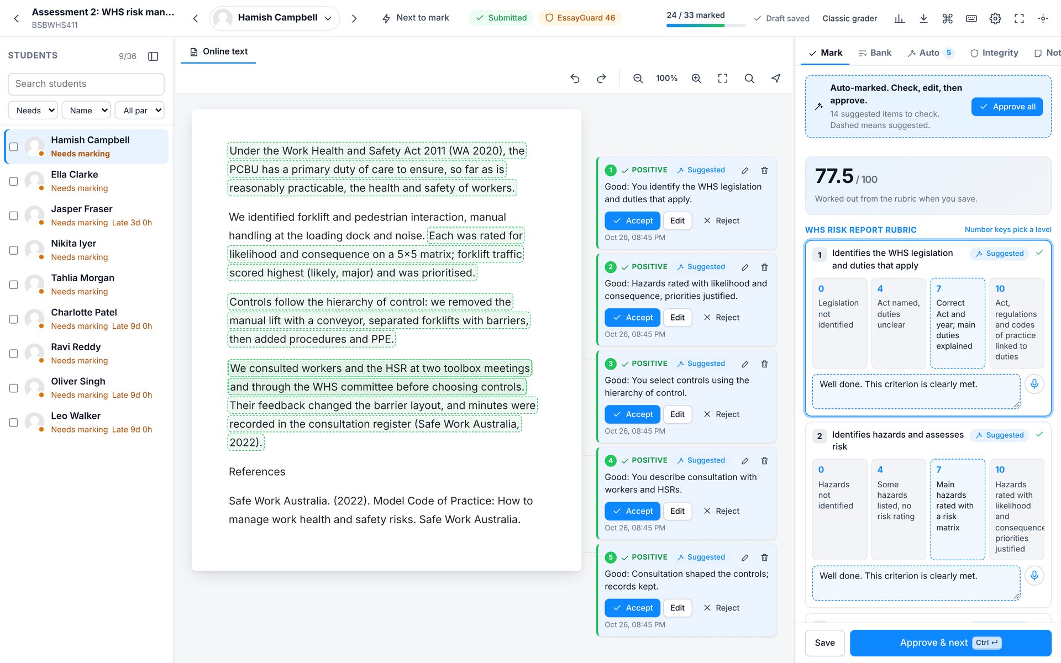Open the Needs filter dropdown

pos(33,110)
